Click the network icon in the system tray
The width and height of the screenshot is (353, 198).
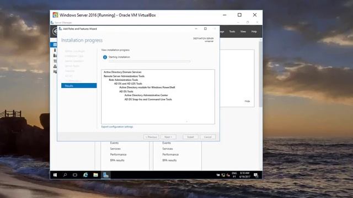[223, 175]
